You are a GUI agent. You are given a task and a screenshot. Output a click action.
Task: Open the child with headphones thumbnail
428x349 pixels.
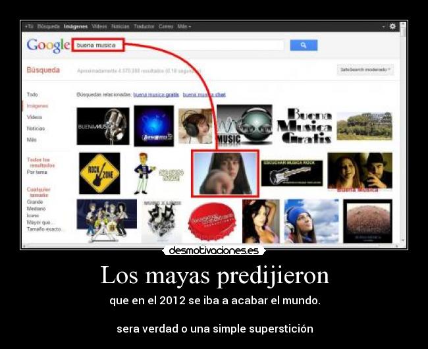point(195,126)
